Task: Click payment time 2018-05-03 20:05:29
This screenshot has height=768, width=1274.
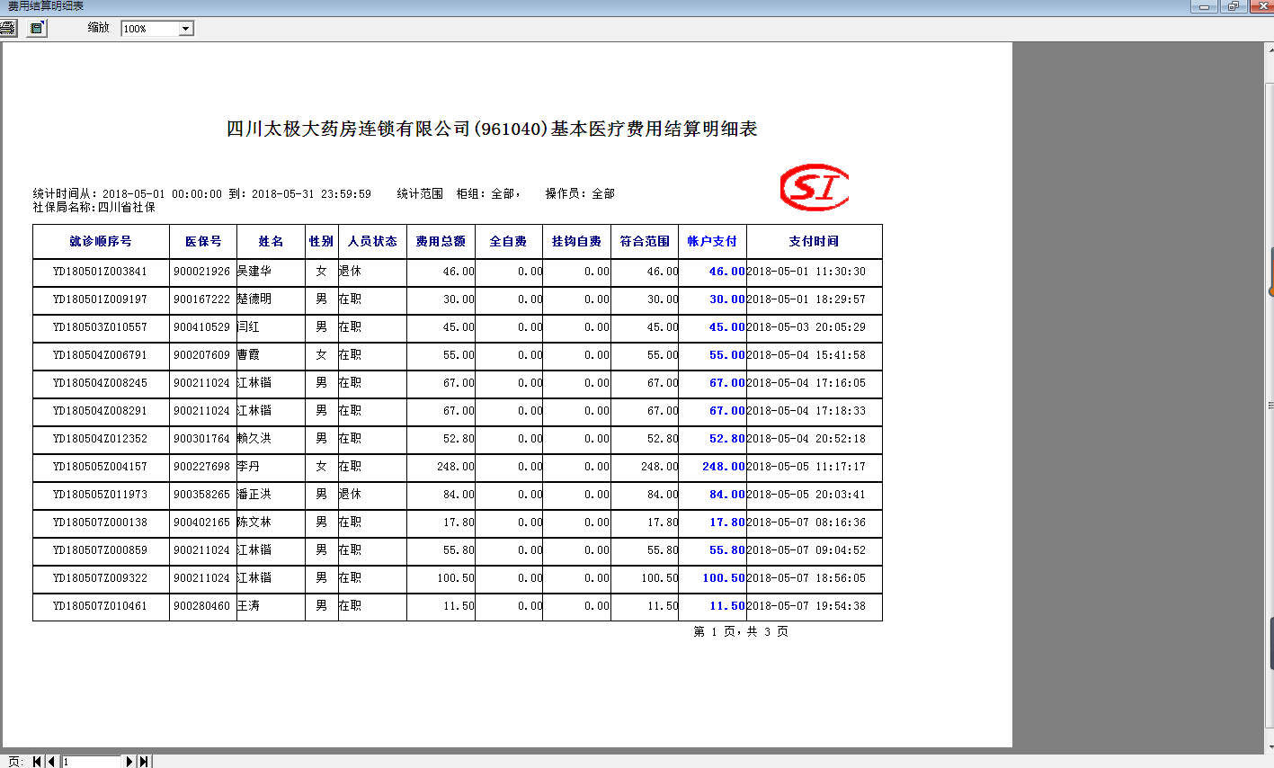Action: click(806, 327)
